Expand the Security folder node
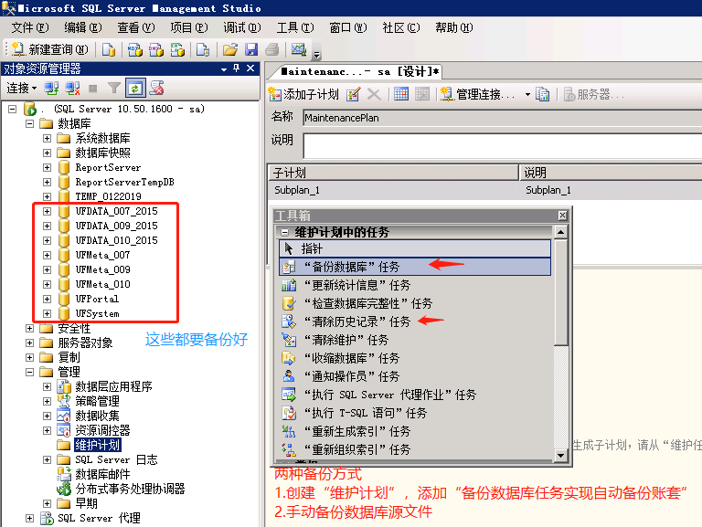The height and width of the screenshot is (527, 702). tap(29, 329)
